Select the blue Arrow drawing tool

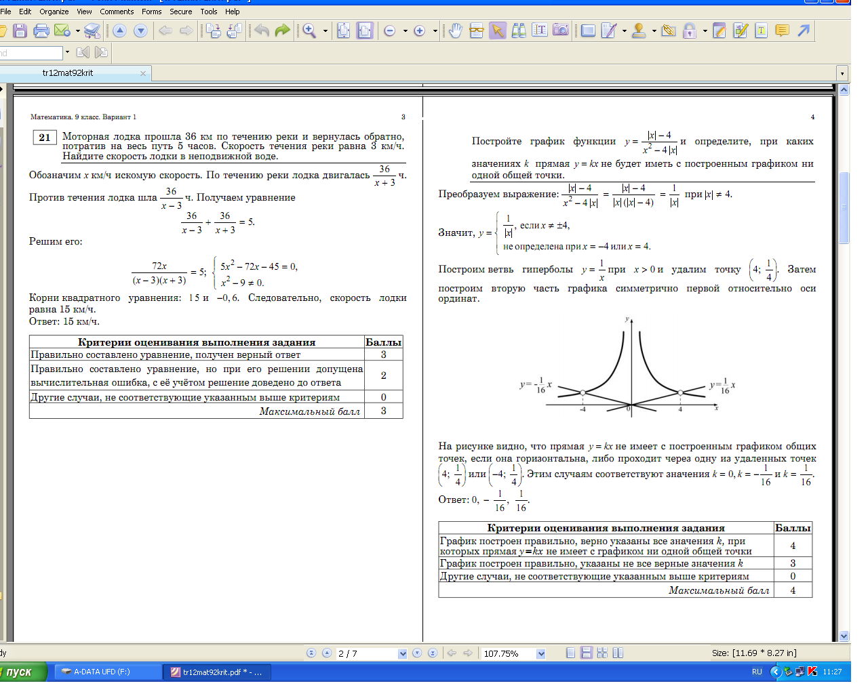point(804,30)
